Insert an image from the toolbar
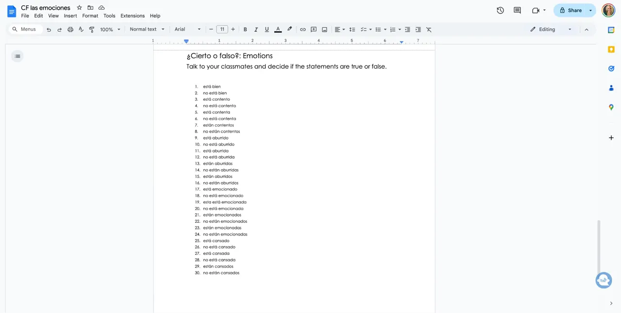 [x=324, y=29]
